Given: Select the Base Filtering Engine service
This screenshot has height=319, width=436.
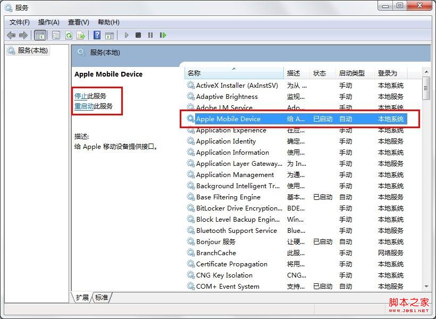Looking at the screenshot, I should 296,197.
